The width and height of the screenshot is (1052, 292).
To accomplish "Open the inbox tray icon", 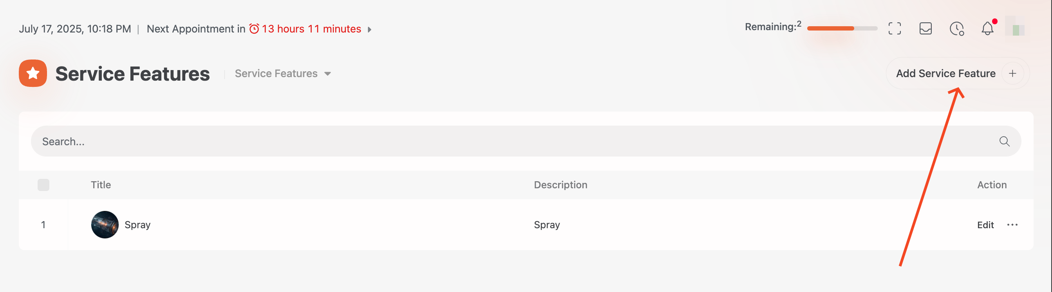I will tap(925, 29).
